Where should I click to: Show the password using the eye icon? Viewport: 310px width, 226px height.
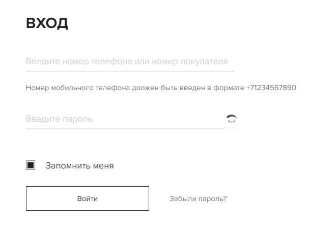(x=232, y=119)
